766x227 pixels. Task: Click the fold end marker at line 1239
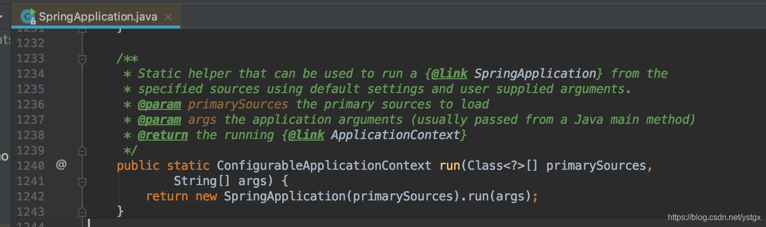click(82, 150)
